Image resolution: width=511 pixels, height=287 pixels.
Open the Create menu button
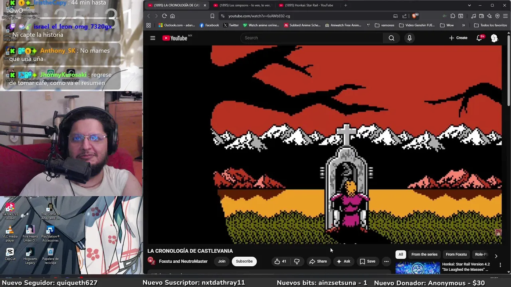(458, 38)
